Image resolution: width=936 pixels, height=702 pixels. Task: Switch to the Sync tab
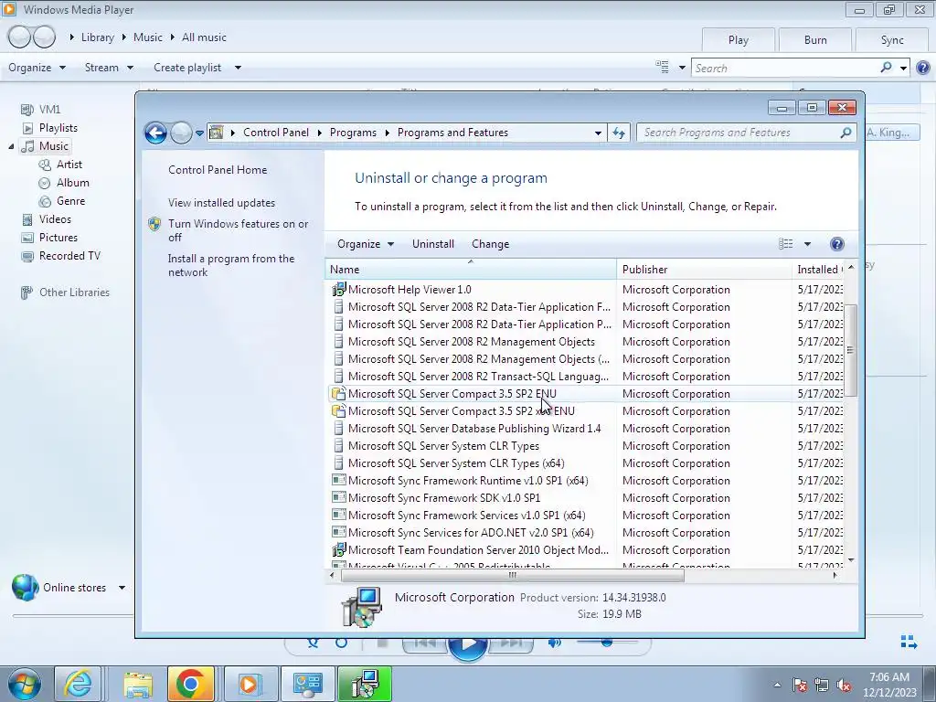pos(892,40)
